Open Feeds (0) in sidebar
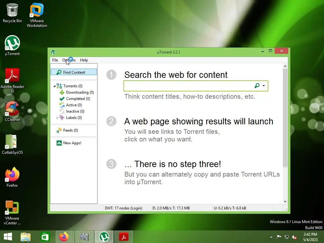Screen dimensions: 324x243 click(x=71, y=130)
